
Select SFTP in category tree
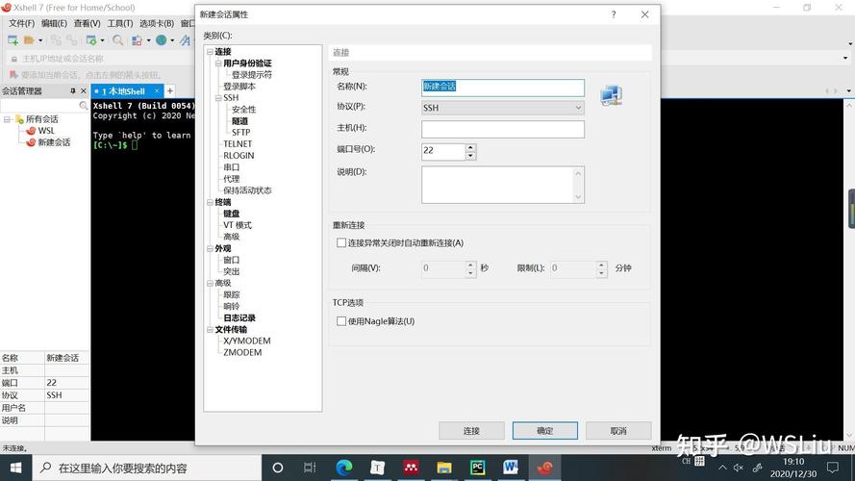241,133
